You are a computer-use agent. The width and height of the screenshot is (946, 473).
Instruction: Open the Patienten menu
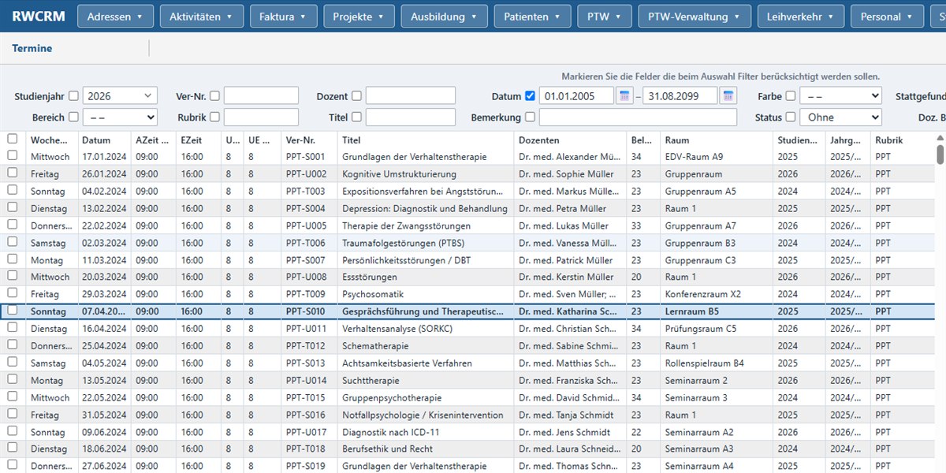point(532,17)
